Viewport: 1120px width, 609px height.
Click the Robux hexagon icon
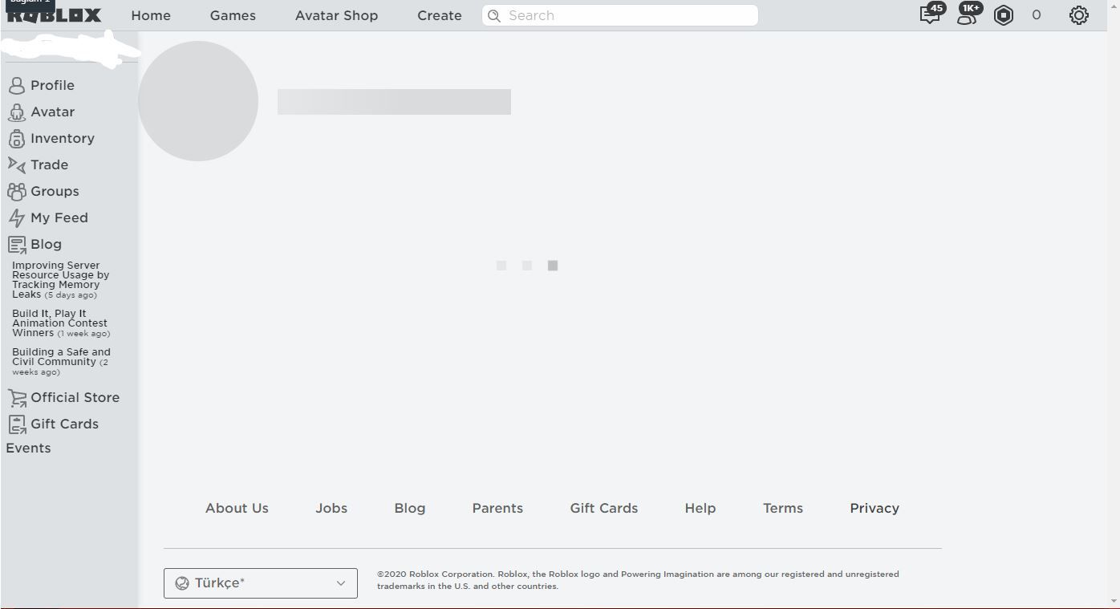1004,15
